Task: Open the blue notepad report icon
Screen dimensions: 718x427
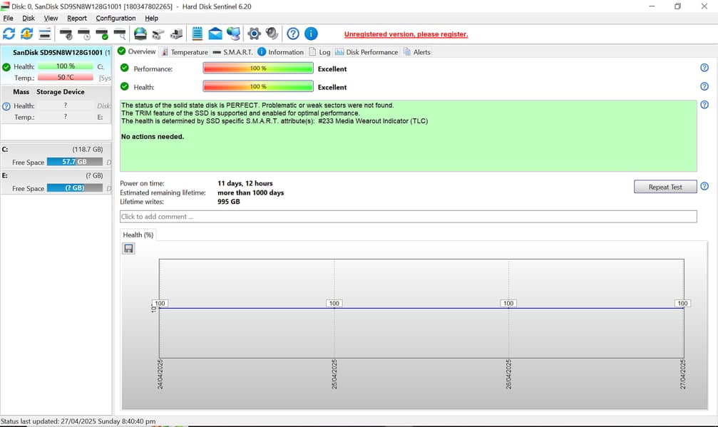Action: tap(198, 34)
